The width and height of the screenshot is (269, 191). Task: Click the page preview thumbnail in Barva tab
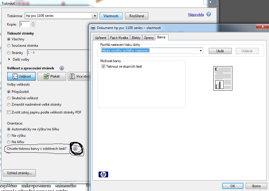pos(223,78)
